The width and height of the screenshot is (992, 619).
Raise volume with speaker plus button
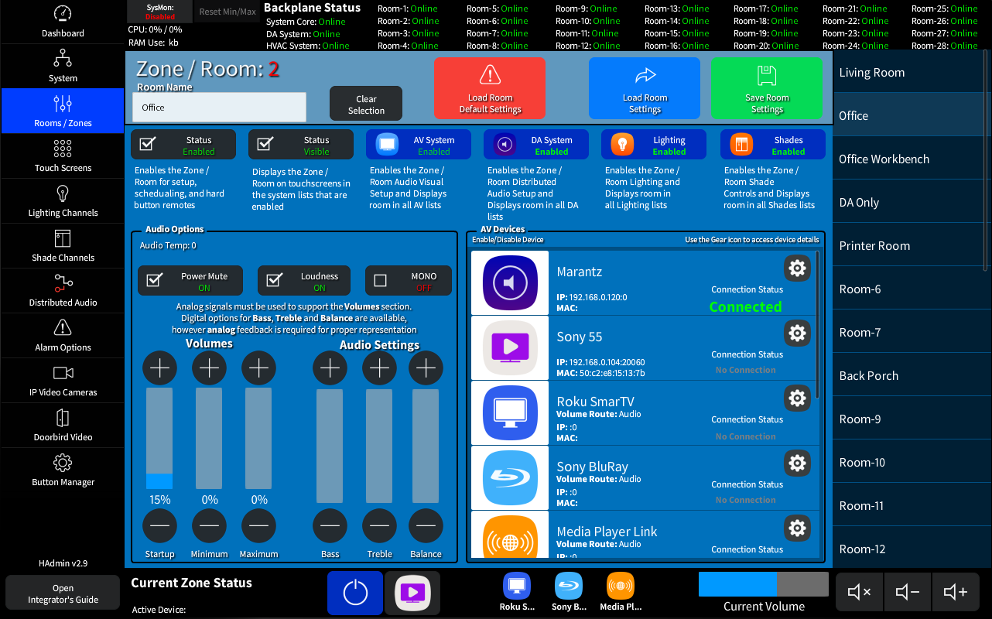[956, 593]
